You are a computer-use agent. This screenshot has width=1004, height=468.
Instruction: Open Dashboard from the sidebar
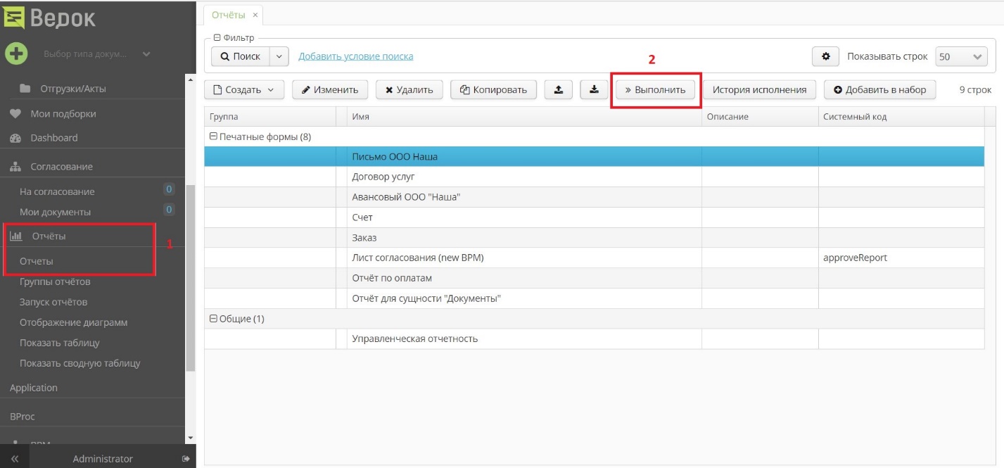pos(53,138)
